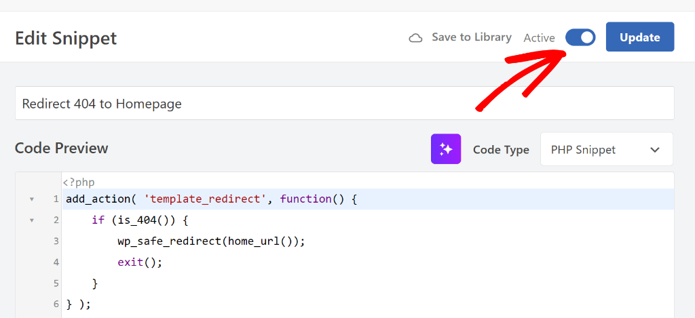This screenshot has height=318, width=695.
Task: Click the snippet title field Redirect 404 to Homepage
Action: pyautogui.click(x=344, y=103)
